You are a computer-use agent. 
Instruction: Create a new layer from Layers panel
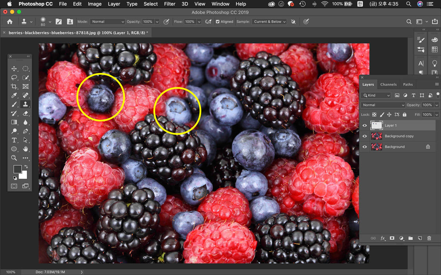pyautogui.click(x=420, y=238)
